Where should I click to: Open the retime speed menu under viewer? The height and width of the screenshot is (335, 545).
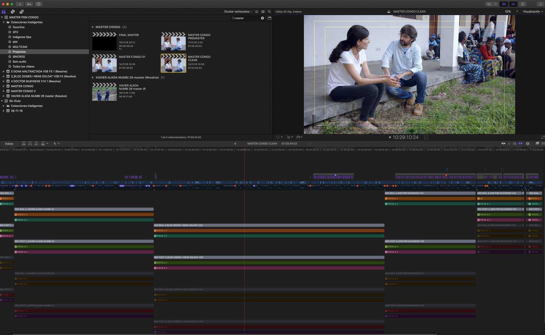point(299,137)
